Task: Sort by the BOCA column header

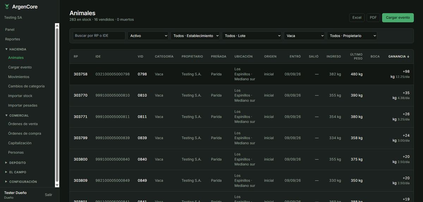Action: 375,56
